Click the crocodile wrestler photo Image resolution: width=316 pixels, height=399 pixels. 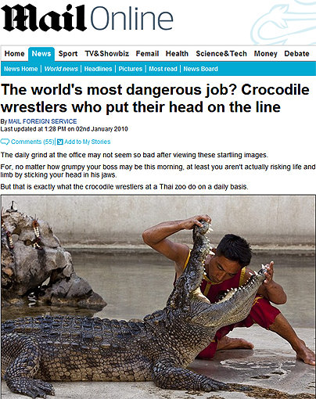[158, 297]
